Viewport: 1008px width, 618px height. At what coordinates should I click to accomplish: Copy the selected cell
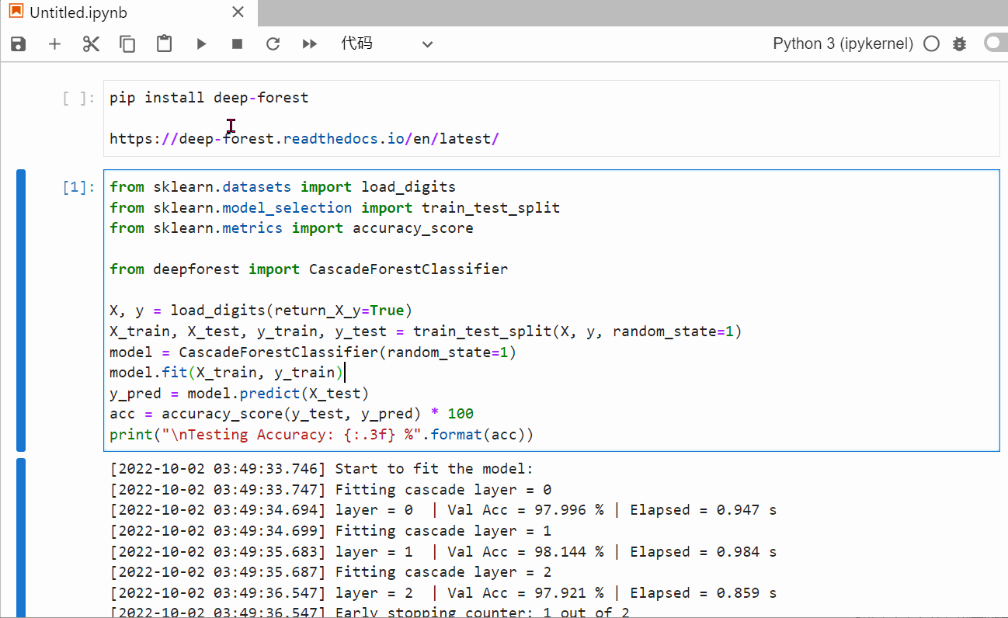coord(127,43)
